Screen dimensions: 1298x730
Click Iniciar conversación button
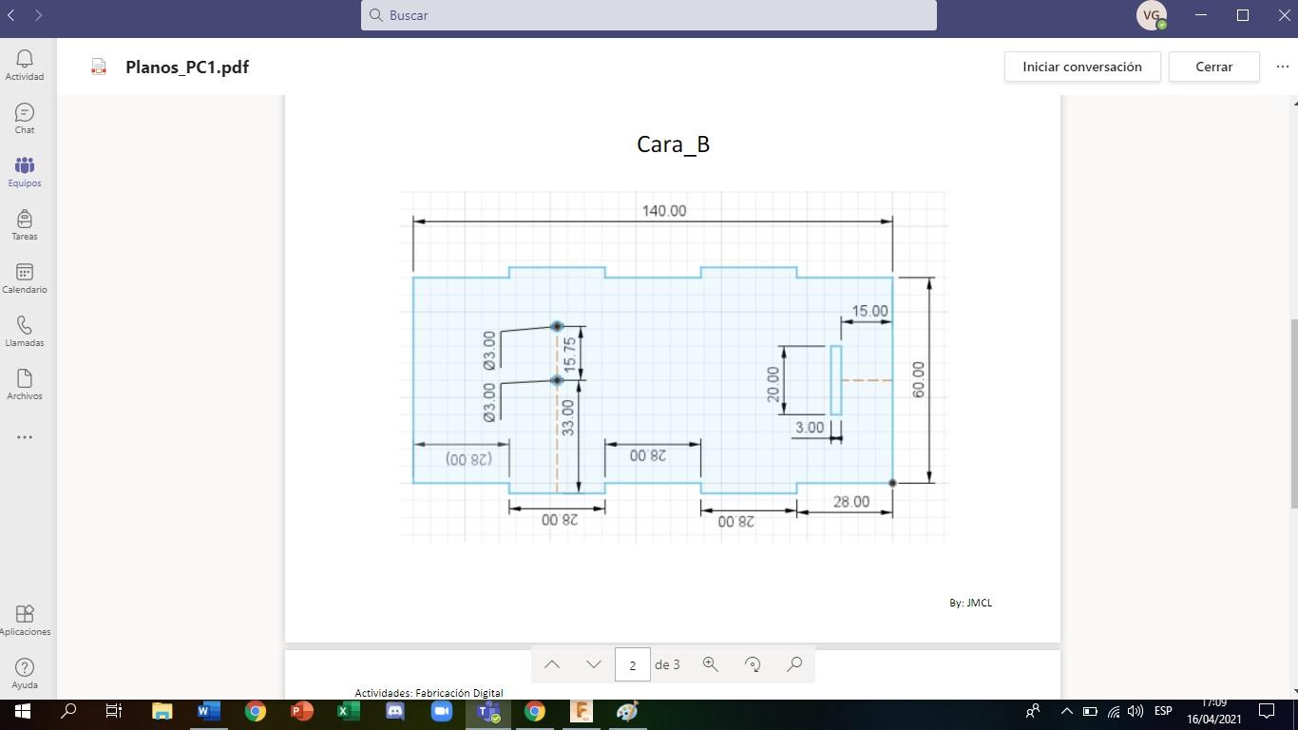pyautogui.click(x=1082, y=67)
